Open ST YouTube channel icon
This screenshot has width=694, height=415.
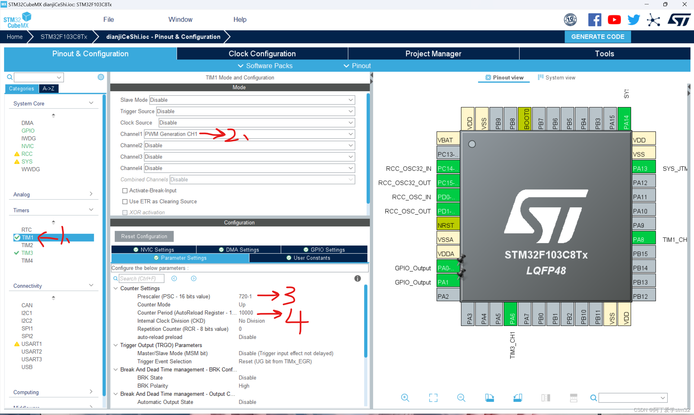coord(614,19)
